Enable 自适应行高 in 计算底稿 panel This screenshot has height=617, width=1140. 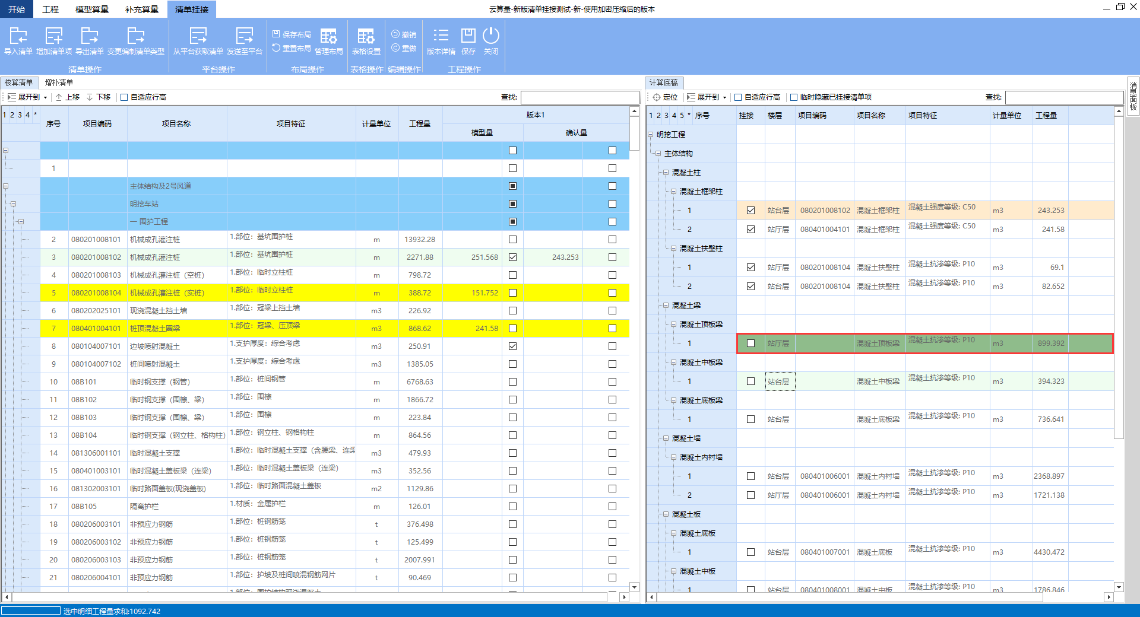click(x=738, y=97)
